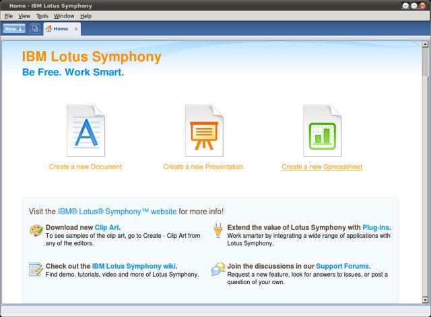Click the scrollbar up arrow
This screenshot has height=317, width=431.
click(x=425, y=44)
